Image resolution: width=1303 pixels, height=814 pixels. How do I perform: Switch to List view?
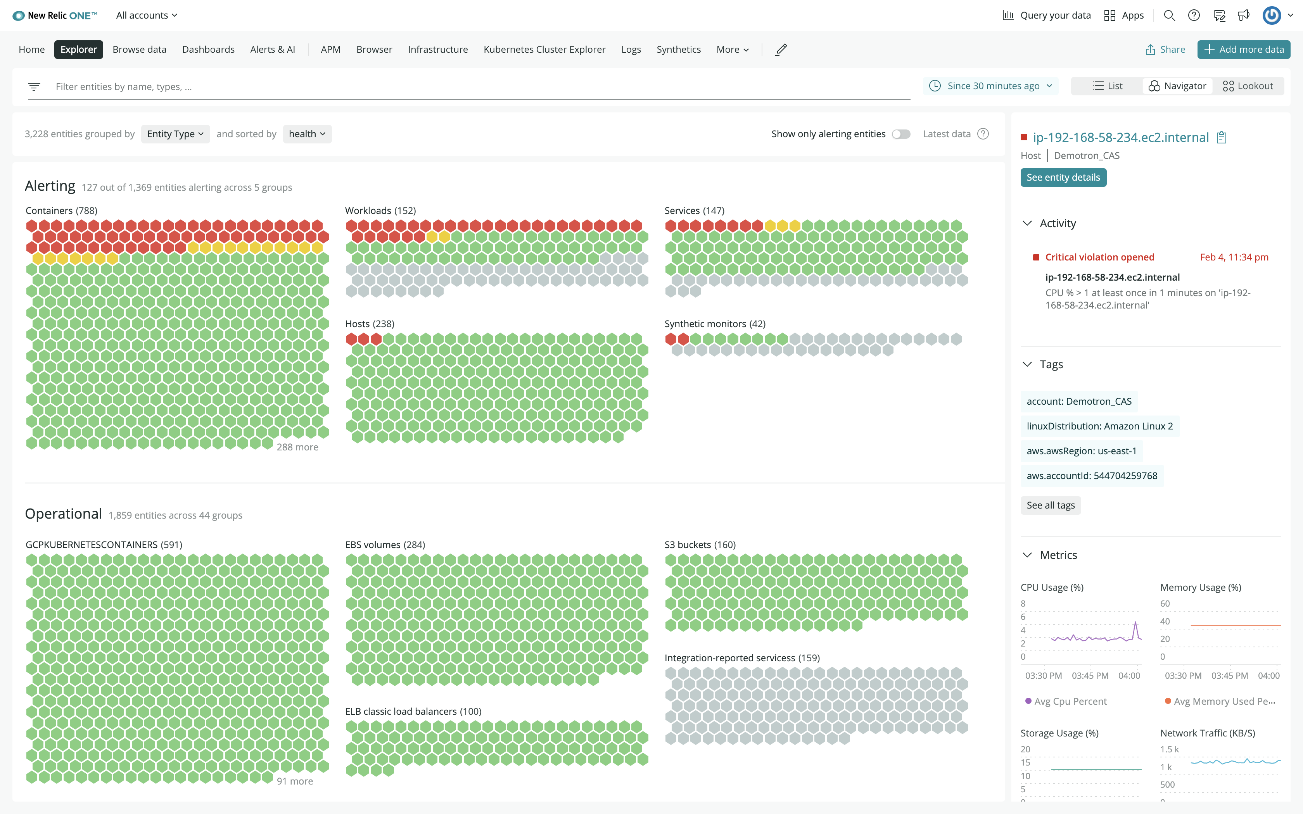click(x=1107, y=86)
